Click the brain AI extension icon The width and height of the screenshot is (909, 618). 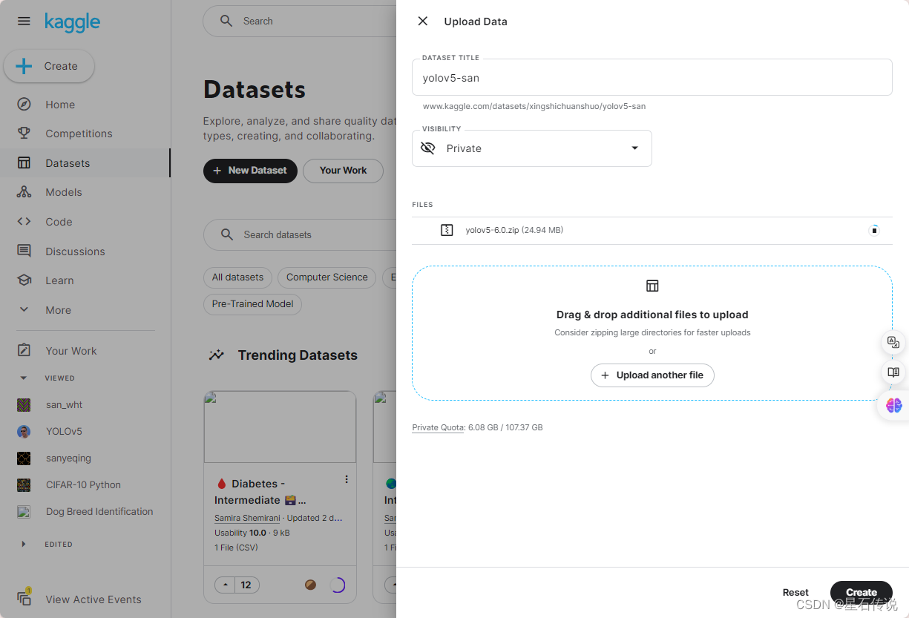(893, 405)
